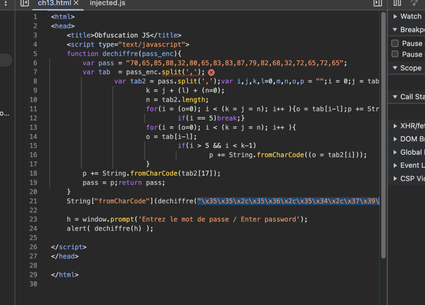Click the red error icon on line 7
This screenshot has width=425, height=305.
pyautogui.click(x=211, y=72)
